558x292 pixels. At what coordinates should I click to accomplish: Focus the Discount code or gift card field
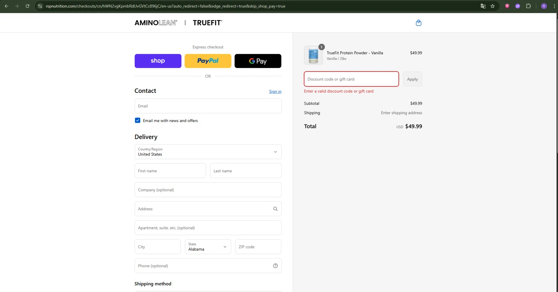tap(352, 79)
